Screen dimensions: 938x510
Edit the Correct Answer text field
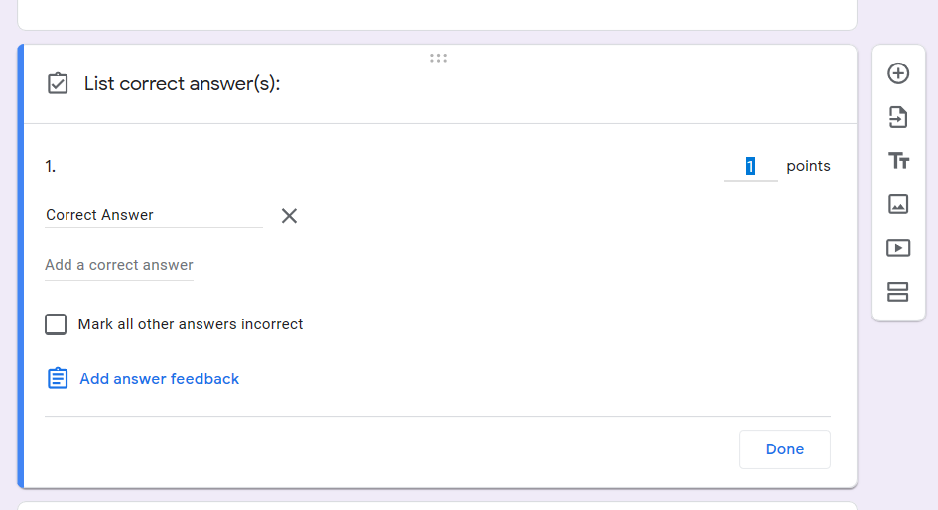click(154, 215)
